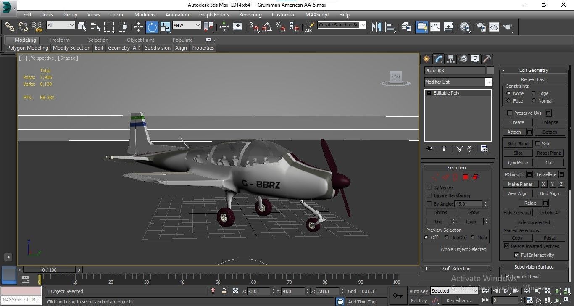Click the Render Production teapot
The image size is (574, 306).
pyautogui.click(x=508, y=26)
